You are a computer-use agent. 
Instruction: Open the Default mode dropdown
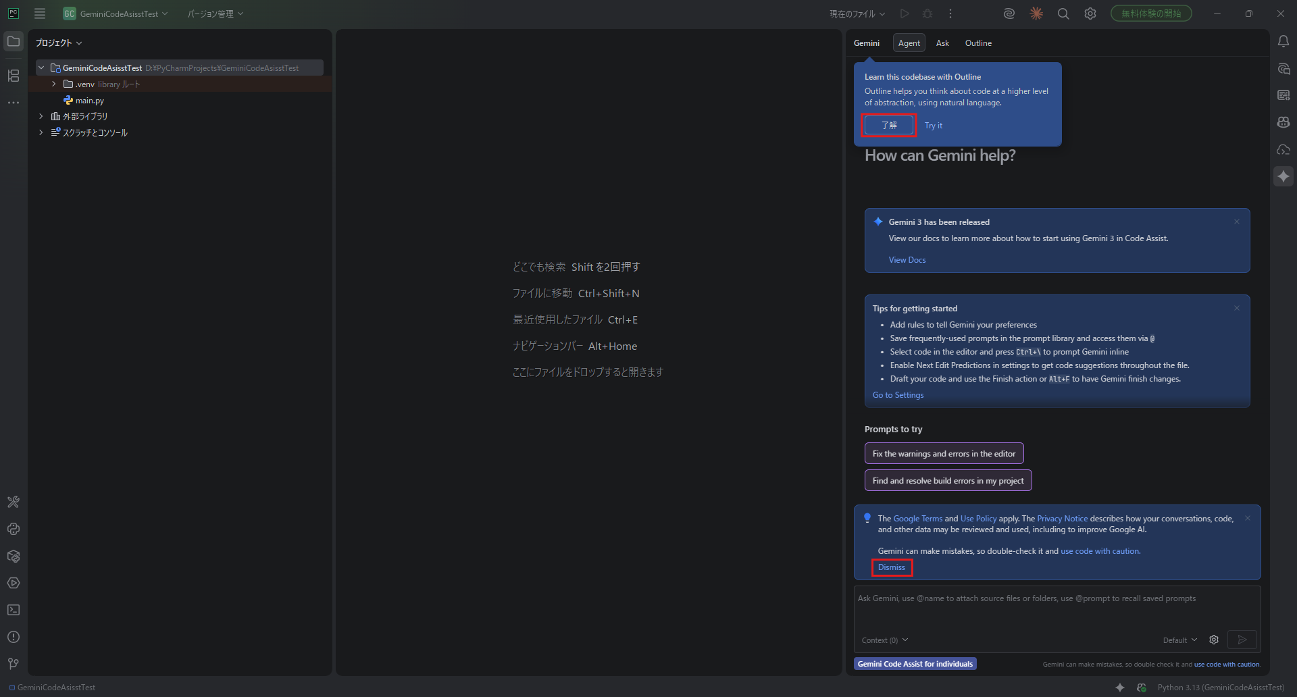coord(1179,640)
